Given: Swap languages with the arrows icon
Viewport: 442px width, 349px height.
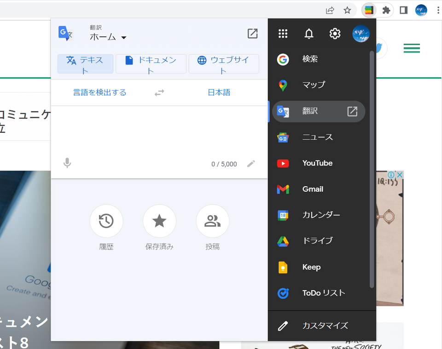Looking at the screenshot, I should 159,92.
